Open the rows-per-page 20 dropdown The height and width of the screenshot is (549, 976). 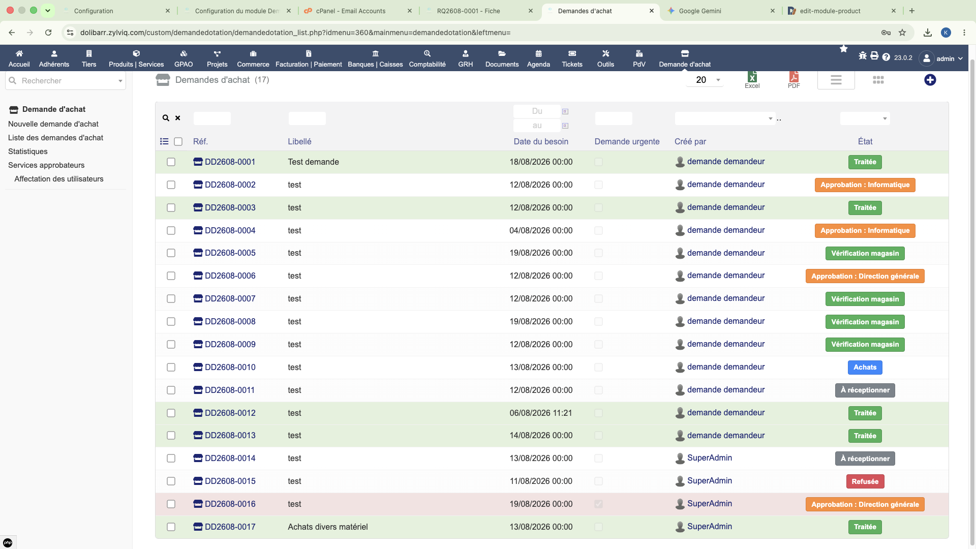click(x=705, y=80)
